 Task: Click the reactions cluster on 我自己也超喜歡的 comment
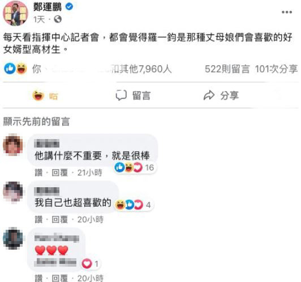click(x=133, y=204)
